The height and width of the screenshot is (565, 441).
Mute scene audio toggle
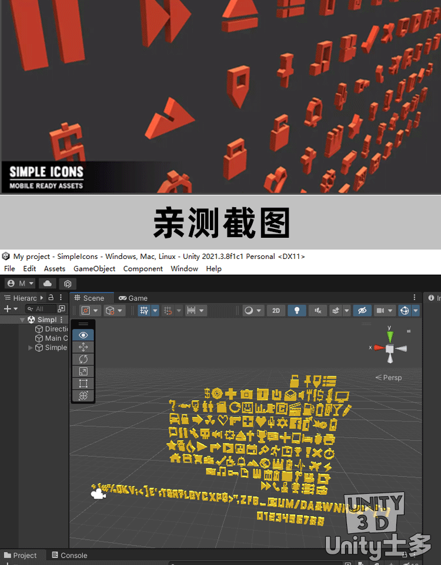coord(318,310)
